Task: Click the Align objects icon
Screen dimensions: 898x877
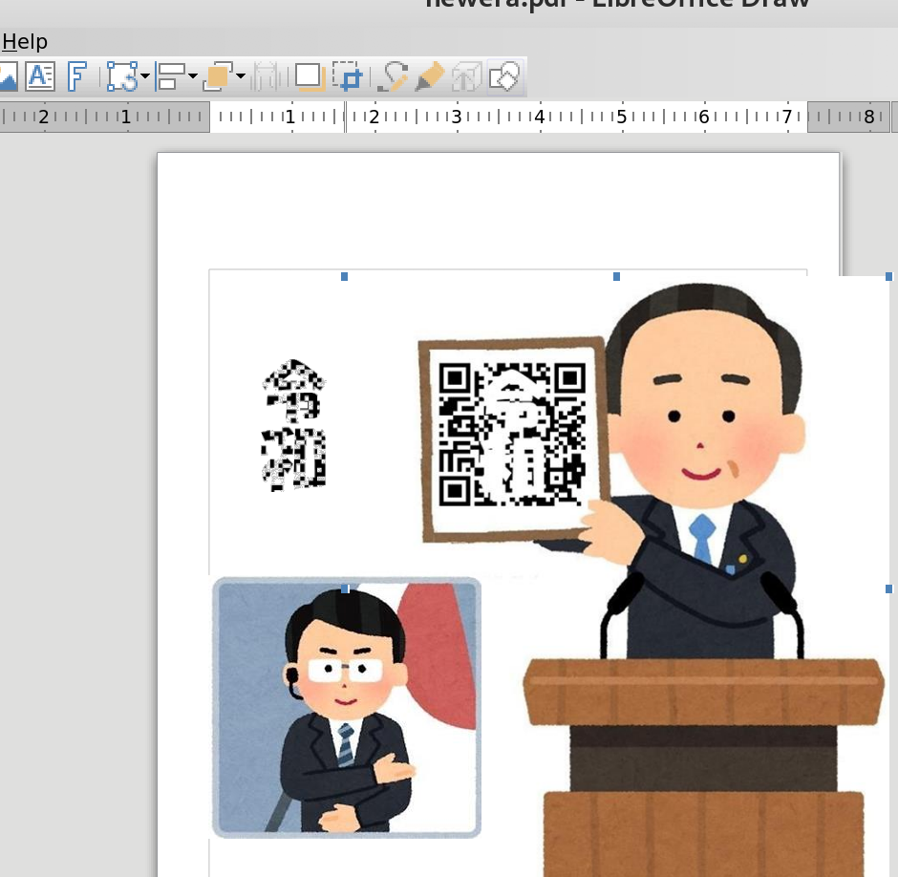Action: click(170, 76)
